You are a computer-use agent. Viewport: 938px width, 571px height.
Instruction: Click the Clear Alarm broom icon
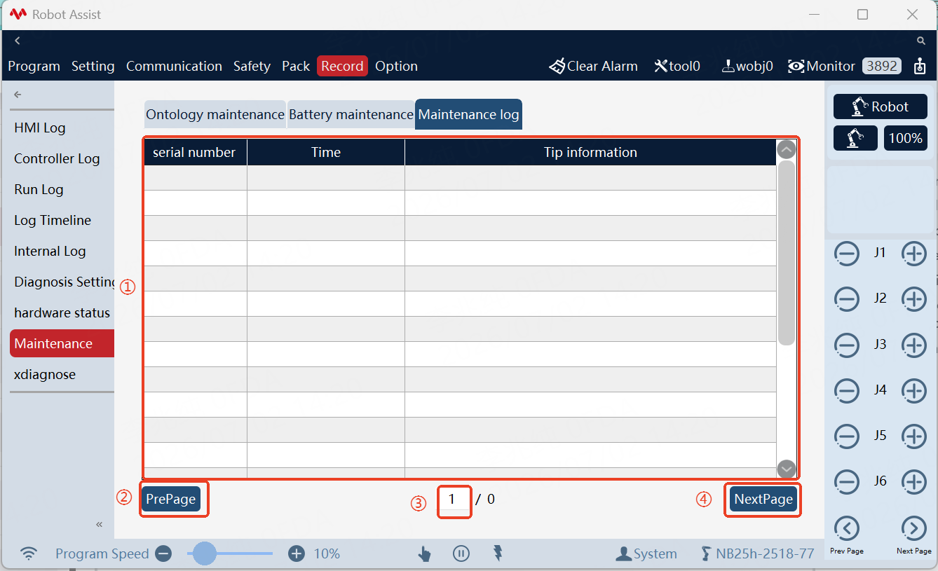pyautogui.click(x=557, y=67)
